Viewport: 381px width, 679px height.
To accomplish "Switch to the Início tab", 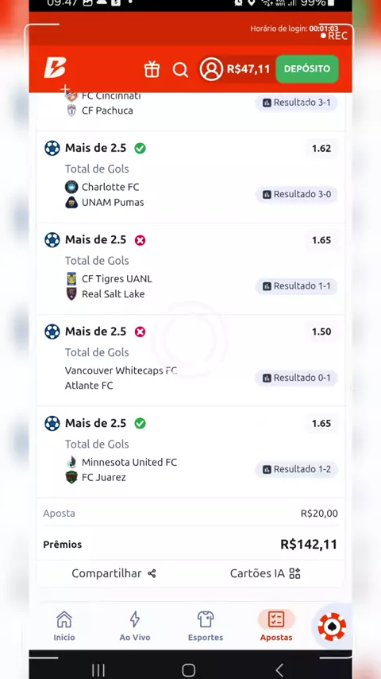I will tap(64, 627).
